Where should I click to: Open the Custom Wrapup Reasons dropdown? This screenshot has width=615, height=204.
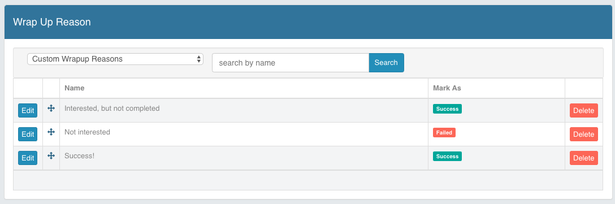pos(115,59)
